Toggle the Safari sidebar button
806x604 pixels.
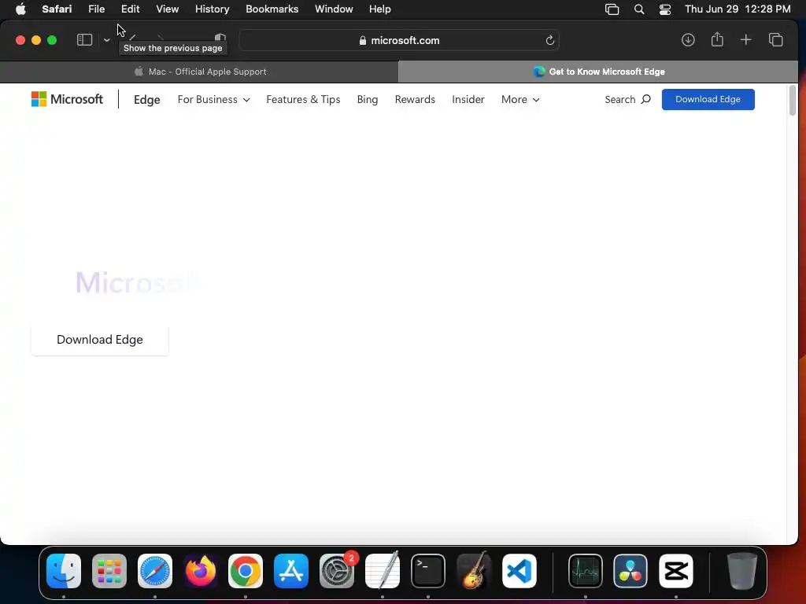pyautogui.click(x=84, y=40)
